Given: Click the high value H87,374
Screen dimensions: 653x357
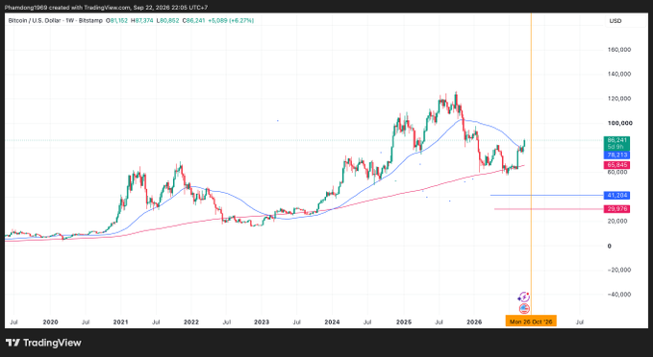Looking at the screenshot, I should point(142,20).
